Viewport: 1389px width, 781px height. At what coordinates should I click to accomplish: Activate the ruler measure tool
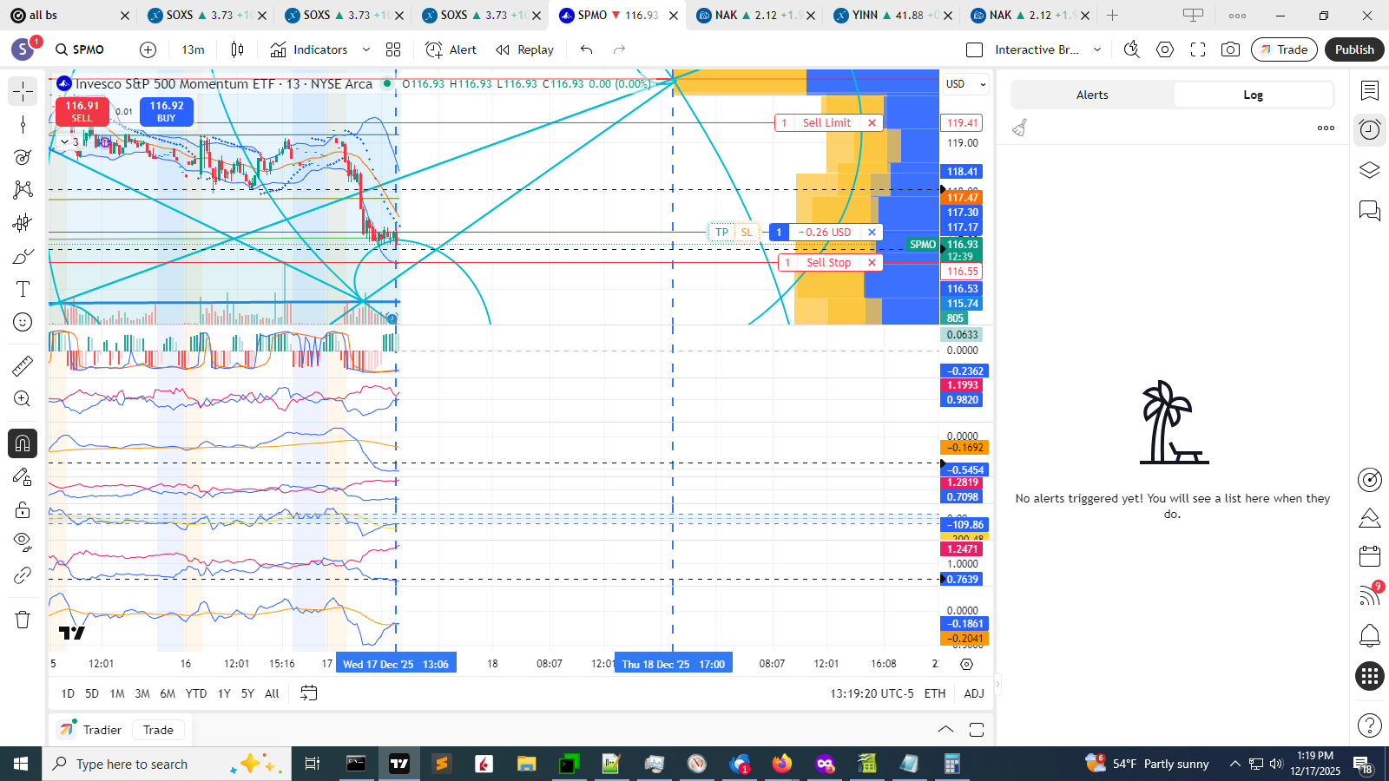[23, 366]
